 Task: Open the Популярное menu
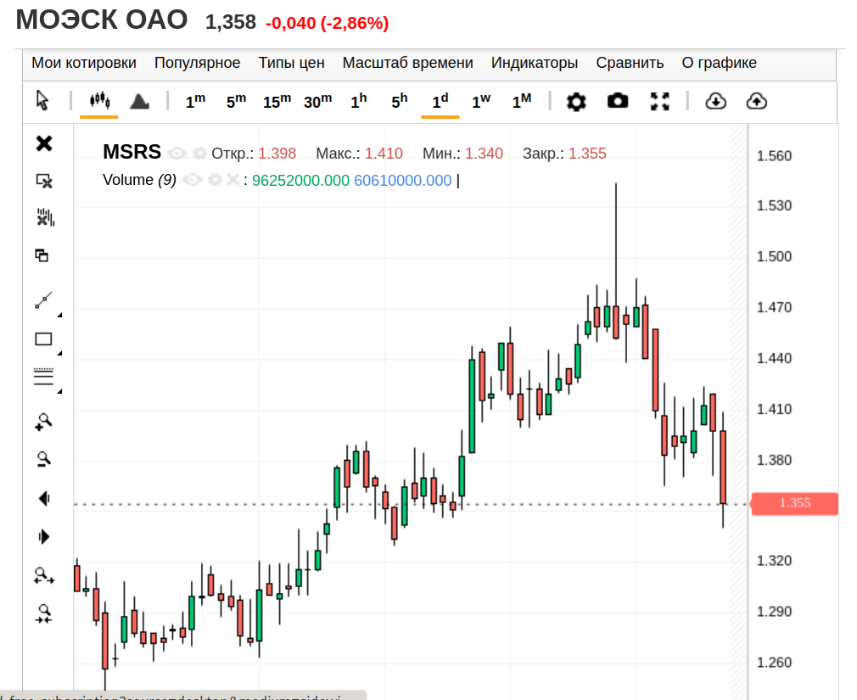(198, 63)
